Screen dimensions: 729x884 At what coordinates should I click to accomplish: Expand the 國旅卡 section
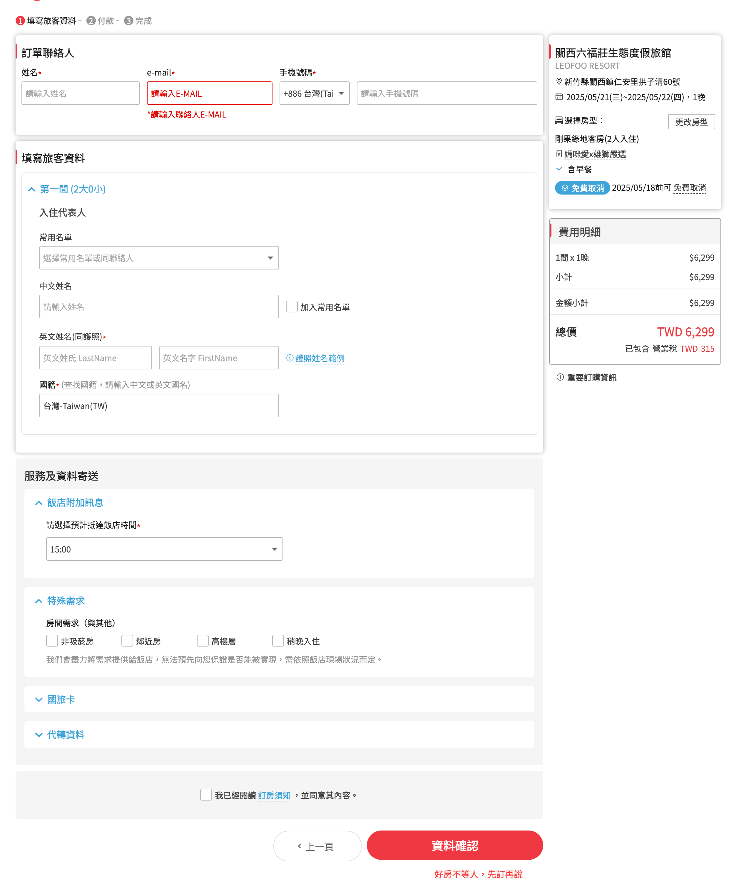(61, 699)
